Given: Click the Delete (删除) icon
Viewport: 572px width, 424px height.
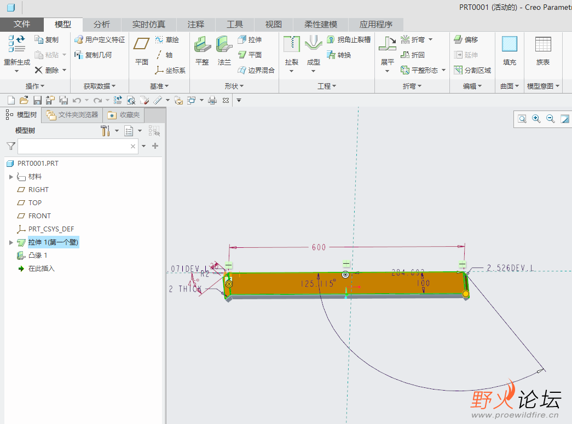Looking at the screenshot, I should pos(39,70).
